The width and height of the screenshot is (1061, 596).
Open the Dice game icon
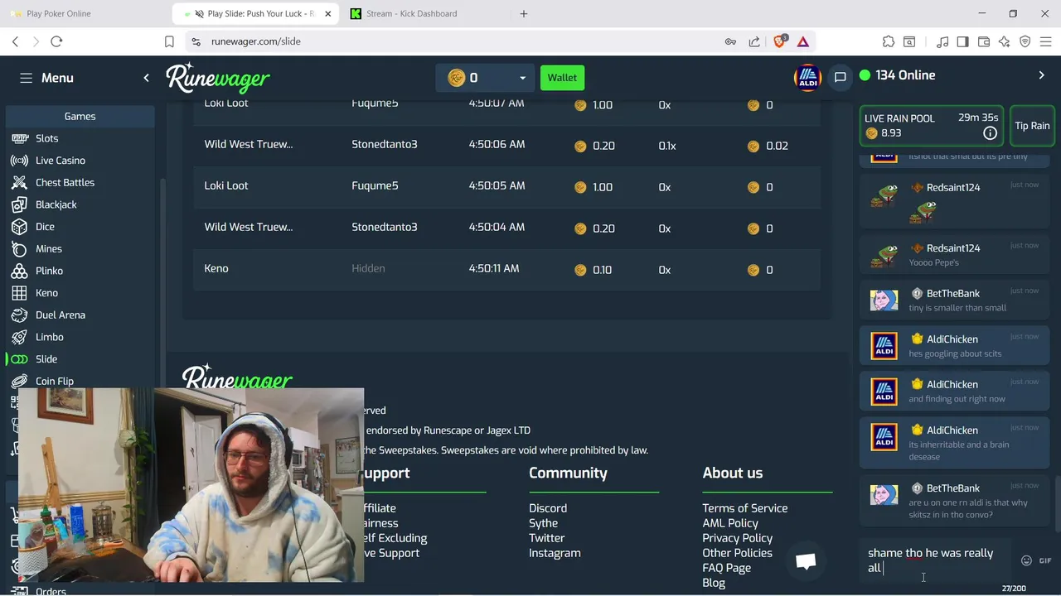20,227
